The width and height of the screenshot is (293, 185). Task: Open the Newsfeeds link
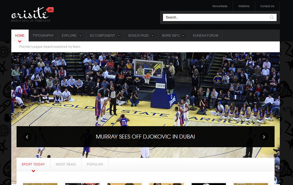220,6
